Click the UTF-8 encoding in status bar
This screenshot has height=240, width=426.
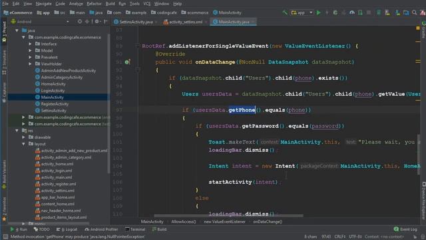[355, 237]
